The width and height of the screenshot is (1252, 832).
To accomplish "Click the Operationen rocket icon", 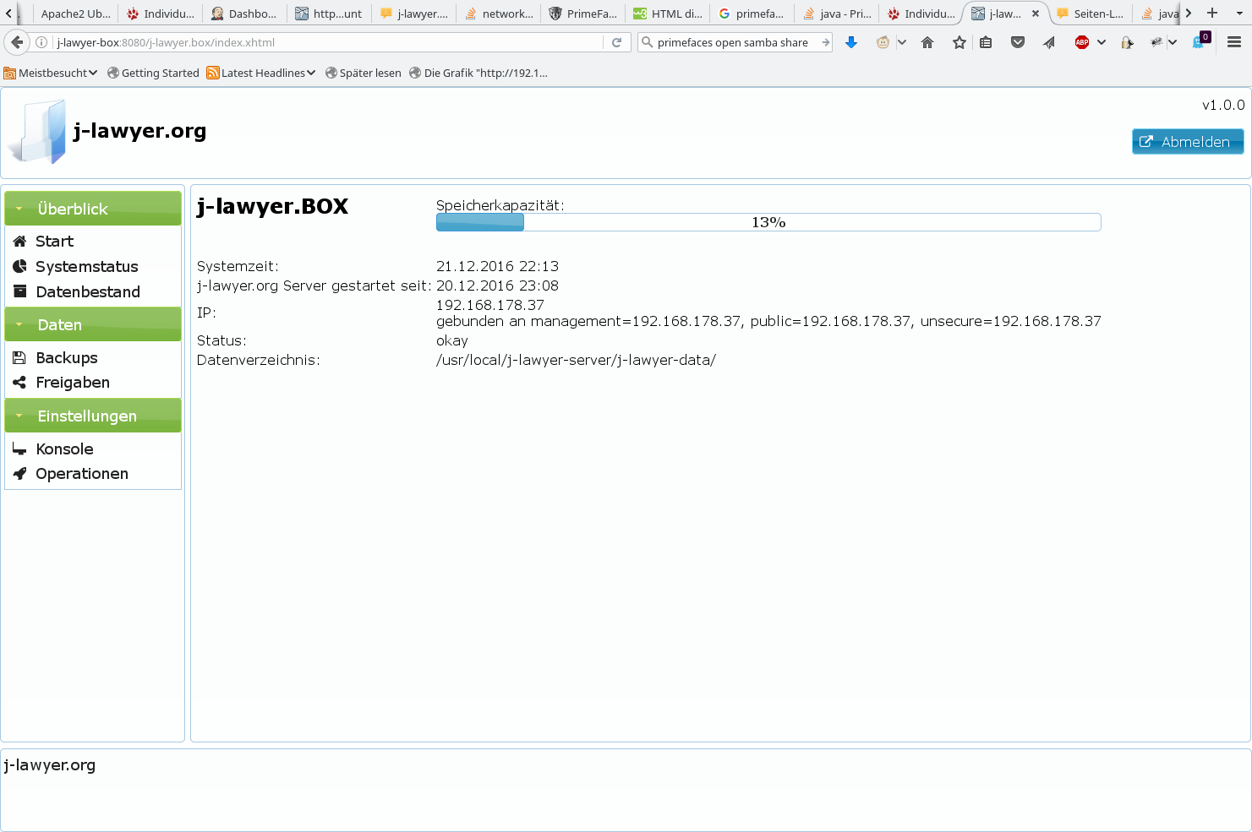I will (x=19, y=474).
